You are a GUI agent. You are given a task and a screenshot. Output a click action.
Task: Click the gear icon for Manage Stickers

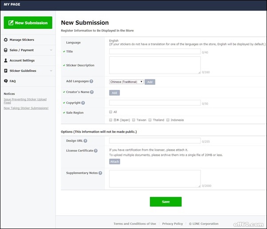[x=6, y=40]
